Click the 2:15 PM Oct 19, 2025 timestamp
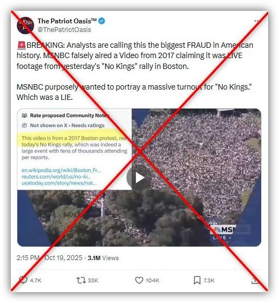The width and height of the screenshot is (279, 303). 49,258
